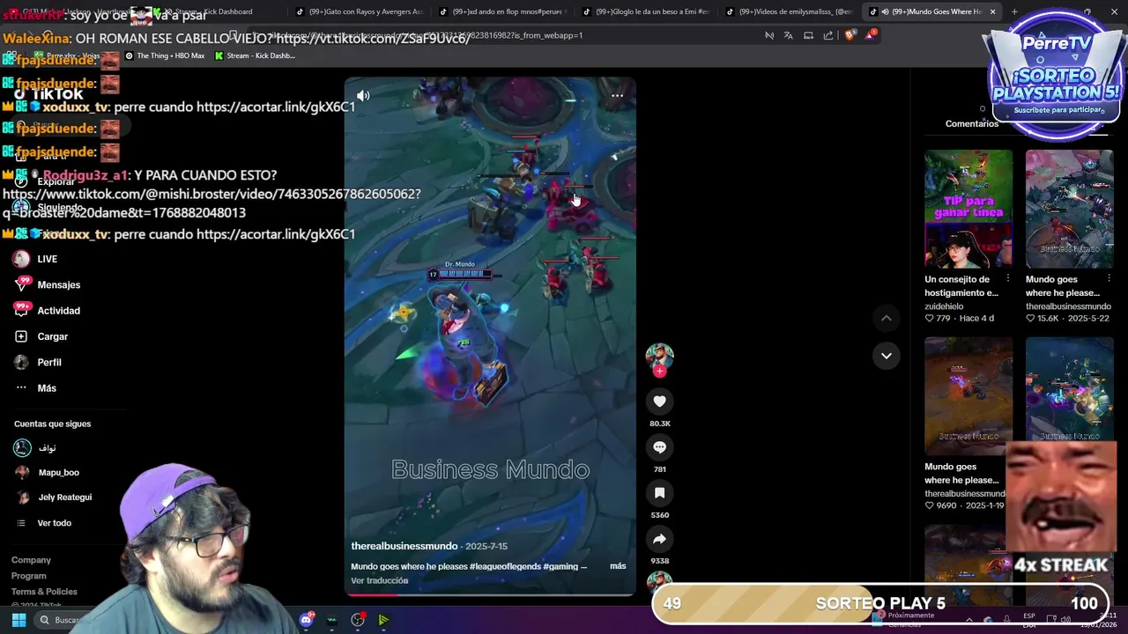Open Discord from the taskbar
This screenshot has height=634, width=1128.
306,620
